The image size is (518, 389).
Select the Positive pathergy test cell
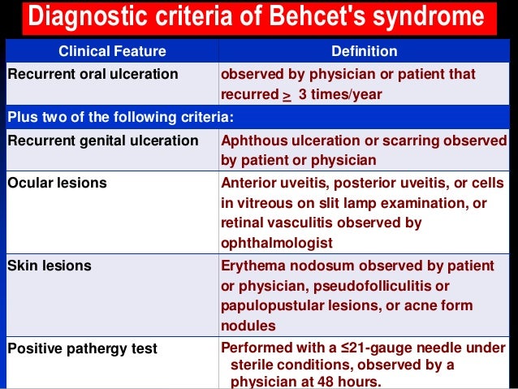pos(112,362)
